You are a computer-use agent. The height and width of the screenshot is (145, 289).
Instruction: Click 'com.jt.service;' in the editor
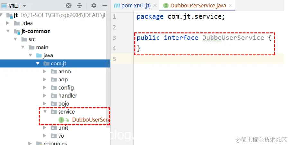click(x=196, y=17)
